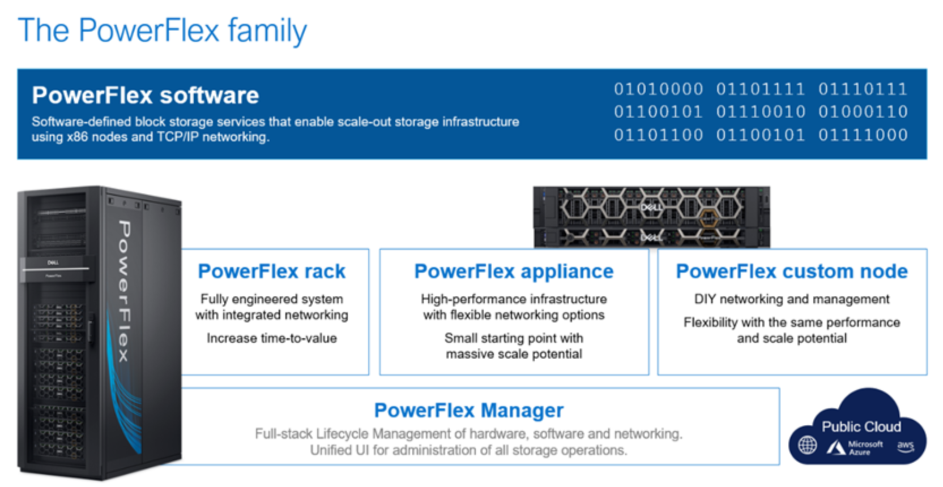Click 'Fully engineered system with integrated networking'
The image size is (943, 487).
(x=272, y=307)
